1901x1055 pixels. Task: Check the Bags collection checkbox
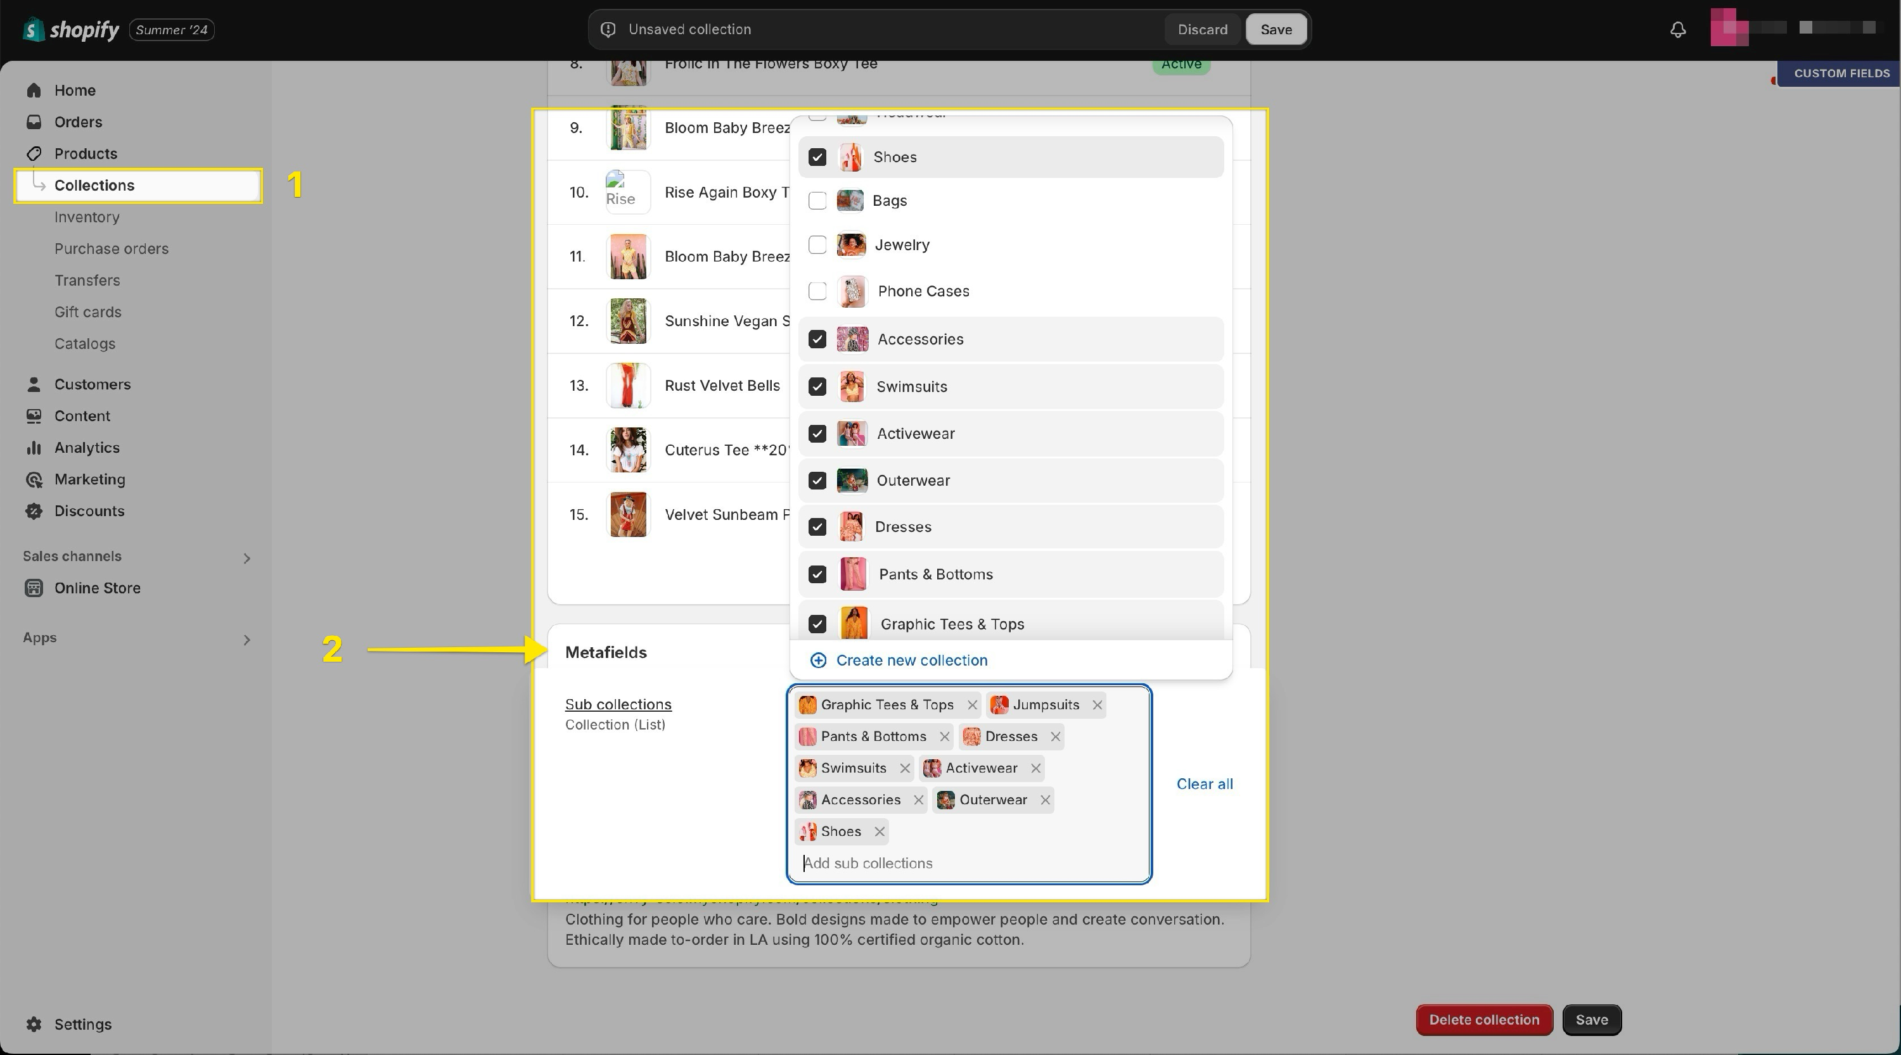click(x=817, y=201)
